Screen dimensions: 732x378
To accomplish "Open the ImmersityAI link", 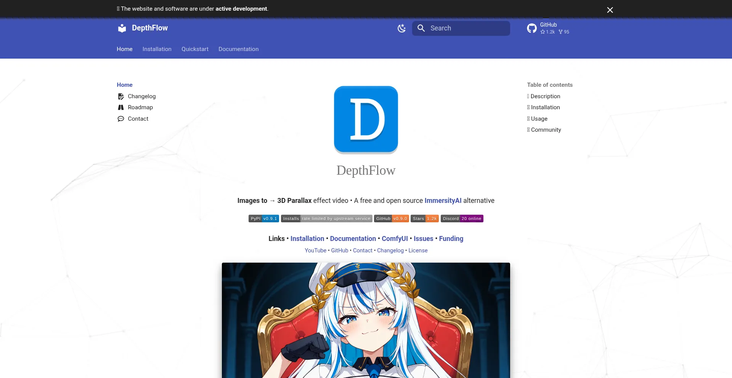I will (x=443, y=201).
